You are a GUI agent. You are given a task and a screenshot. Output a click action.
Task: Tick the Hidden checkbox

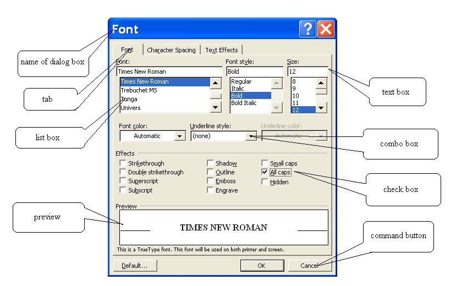pyautogui.click(x=265, y=182)
